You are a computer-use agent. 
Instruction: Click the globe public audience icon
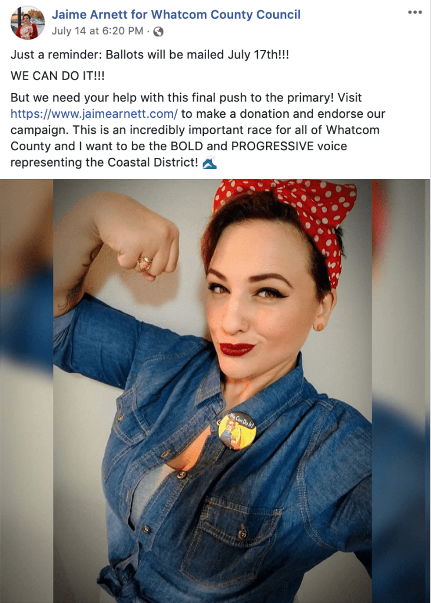pyautogui.click(x=158, y=32)
